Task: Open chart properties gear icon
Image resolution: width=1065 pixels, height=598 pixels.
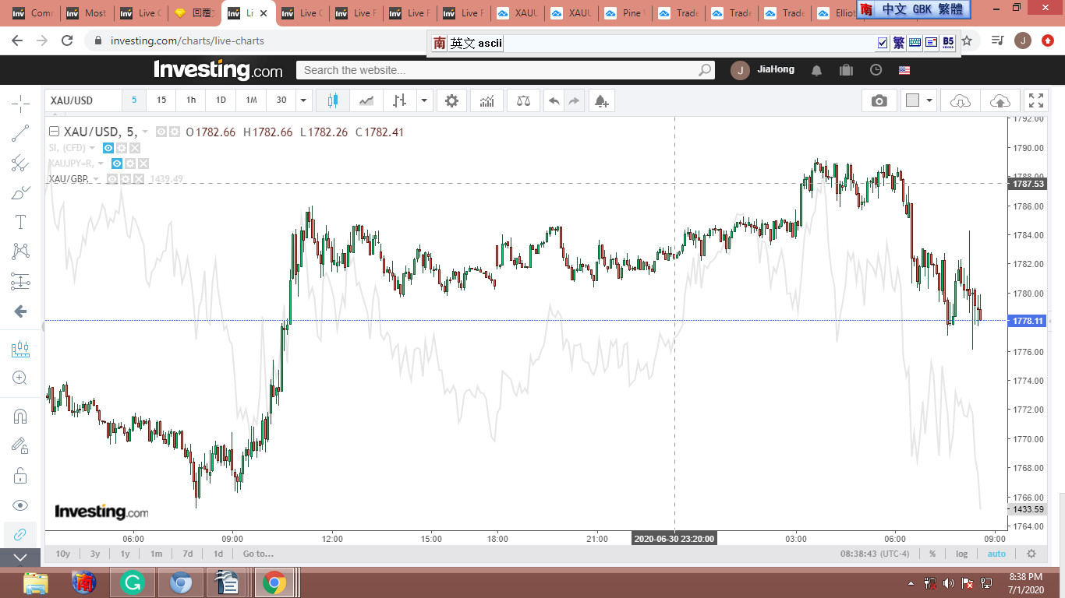Action: [451, 100]
